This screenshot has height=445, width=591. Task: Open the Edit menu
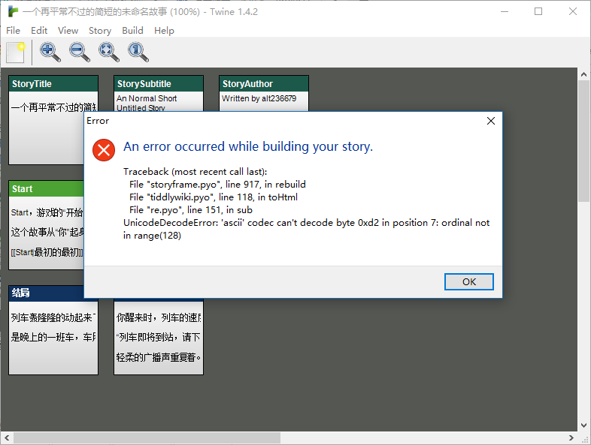point(39,31)
